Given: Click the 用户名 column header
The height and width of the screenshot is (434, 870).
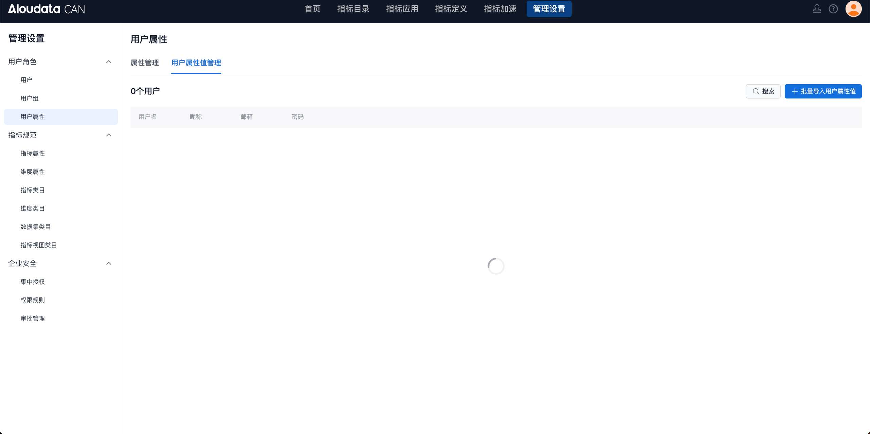Looking at the screenshot, I should 148,117.
